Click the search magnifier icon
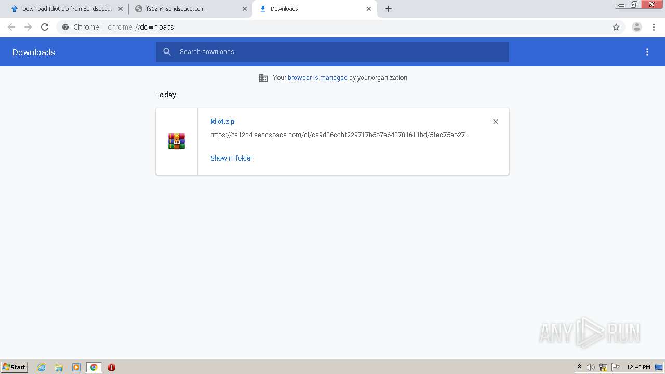The image size is (665, 374). pos(167,52)
